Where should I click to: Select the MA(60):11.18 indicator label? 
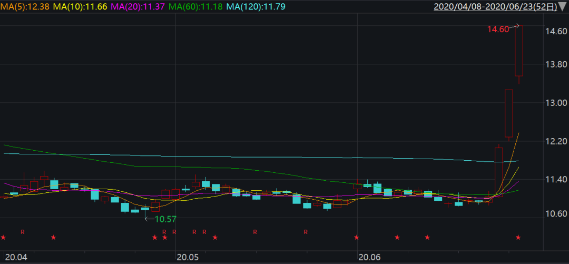[x=195, y=6]
